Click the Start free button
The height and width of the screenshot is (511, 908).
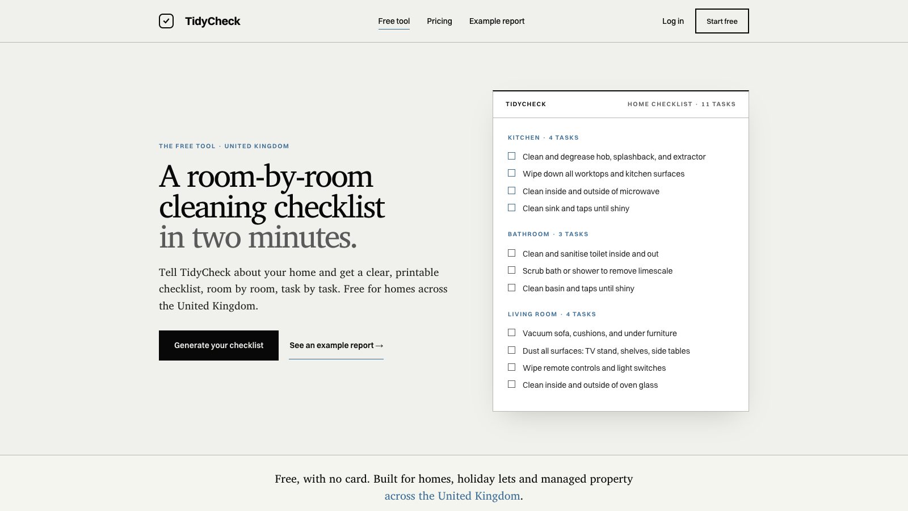(x=722, y=21)
